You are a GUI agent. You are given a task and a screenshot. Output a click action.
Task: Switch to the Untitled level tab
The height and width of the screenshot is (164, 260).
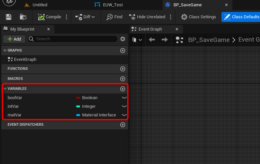click(36, 5)
